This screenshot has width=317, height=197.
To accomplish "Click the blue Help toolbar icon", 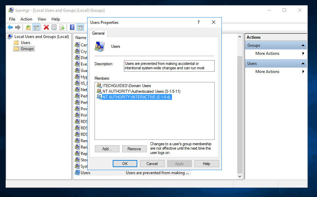I will (72, 27).
